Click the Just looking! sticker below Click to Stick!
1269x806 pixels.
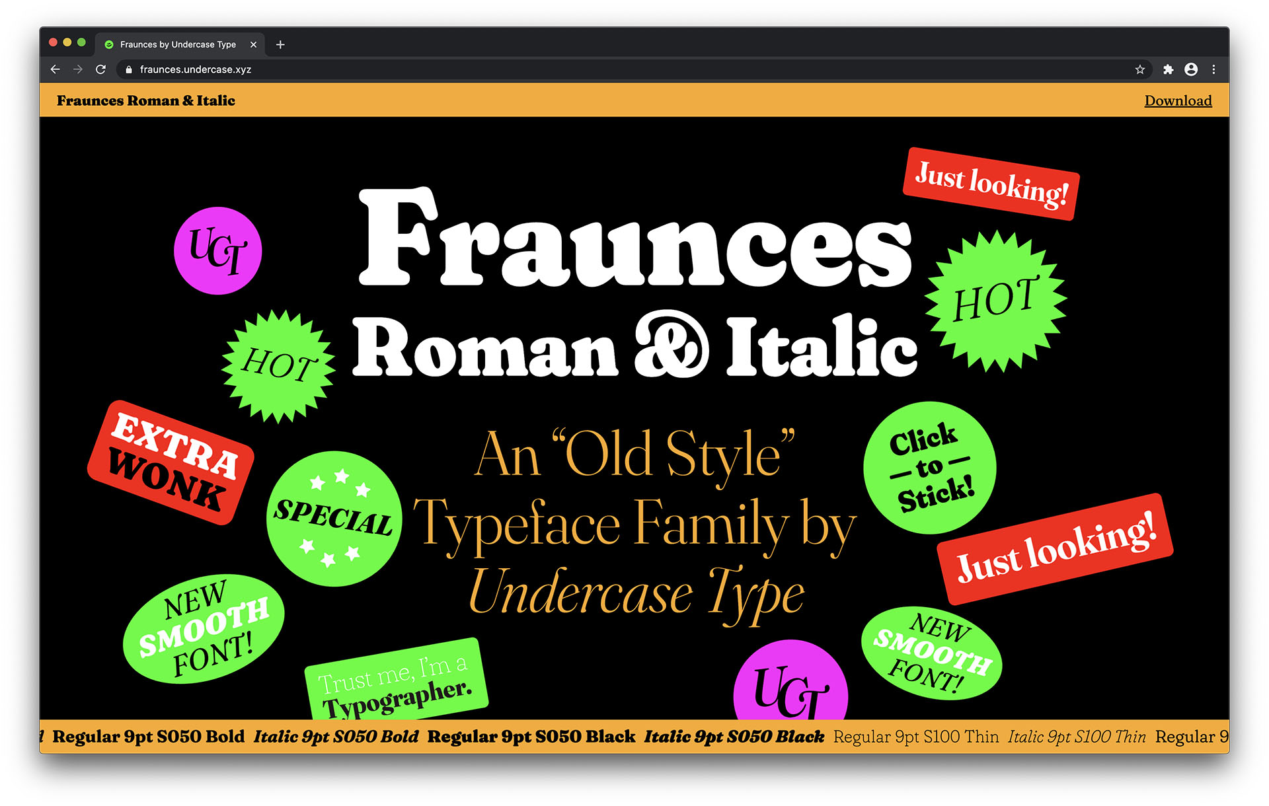[x=1056, y=549]
